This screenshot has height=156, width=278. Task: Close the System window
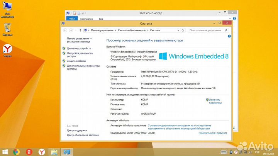(227, 23)
